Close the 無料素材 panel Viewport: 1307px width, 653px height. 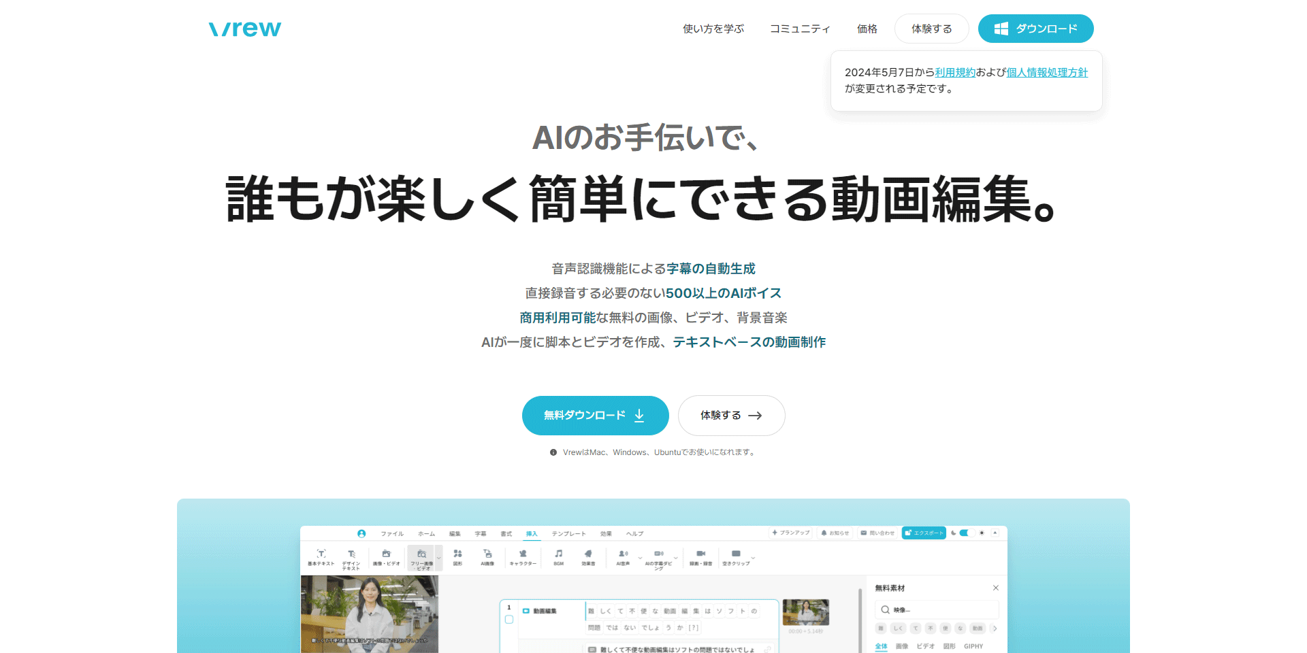(995, 588)
